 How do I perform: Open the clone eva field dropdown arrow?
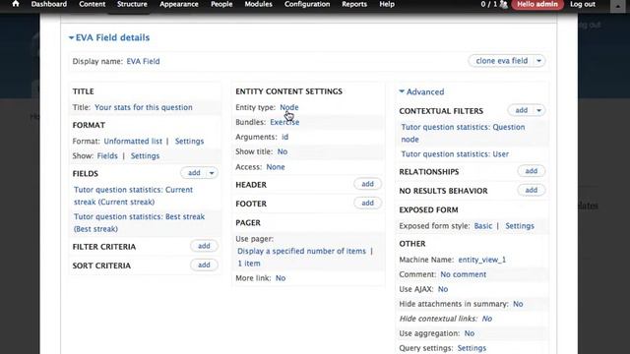pyautogui.click(x=539, y=61)
